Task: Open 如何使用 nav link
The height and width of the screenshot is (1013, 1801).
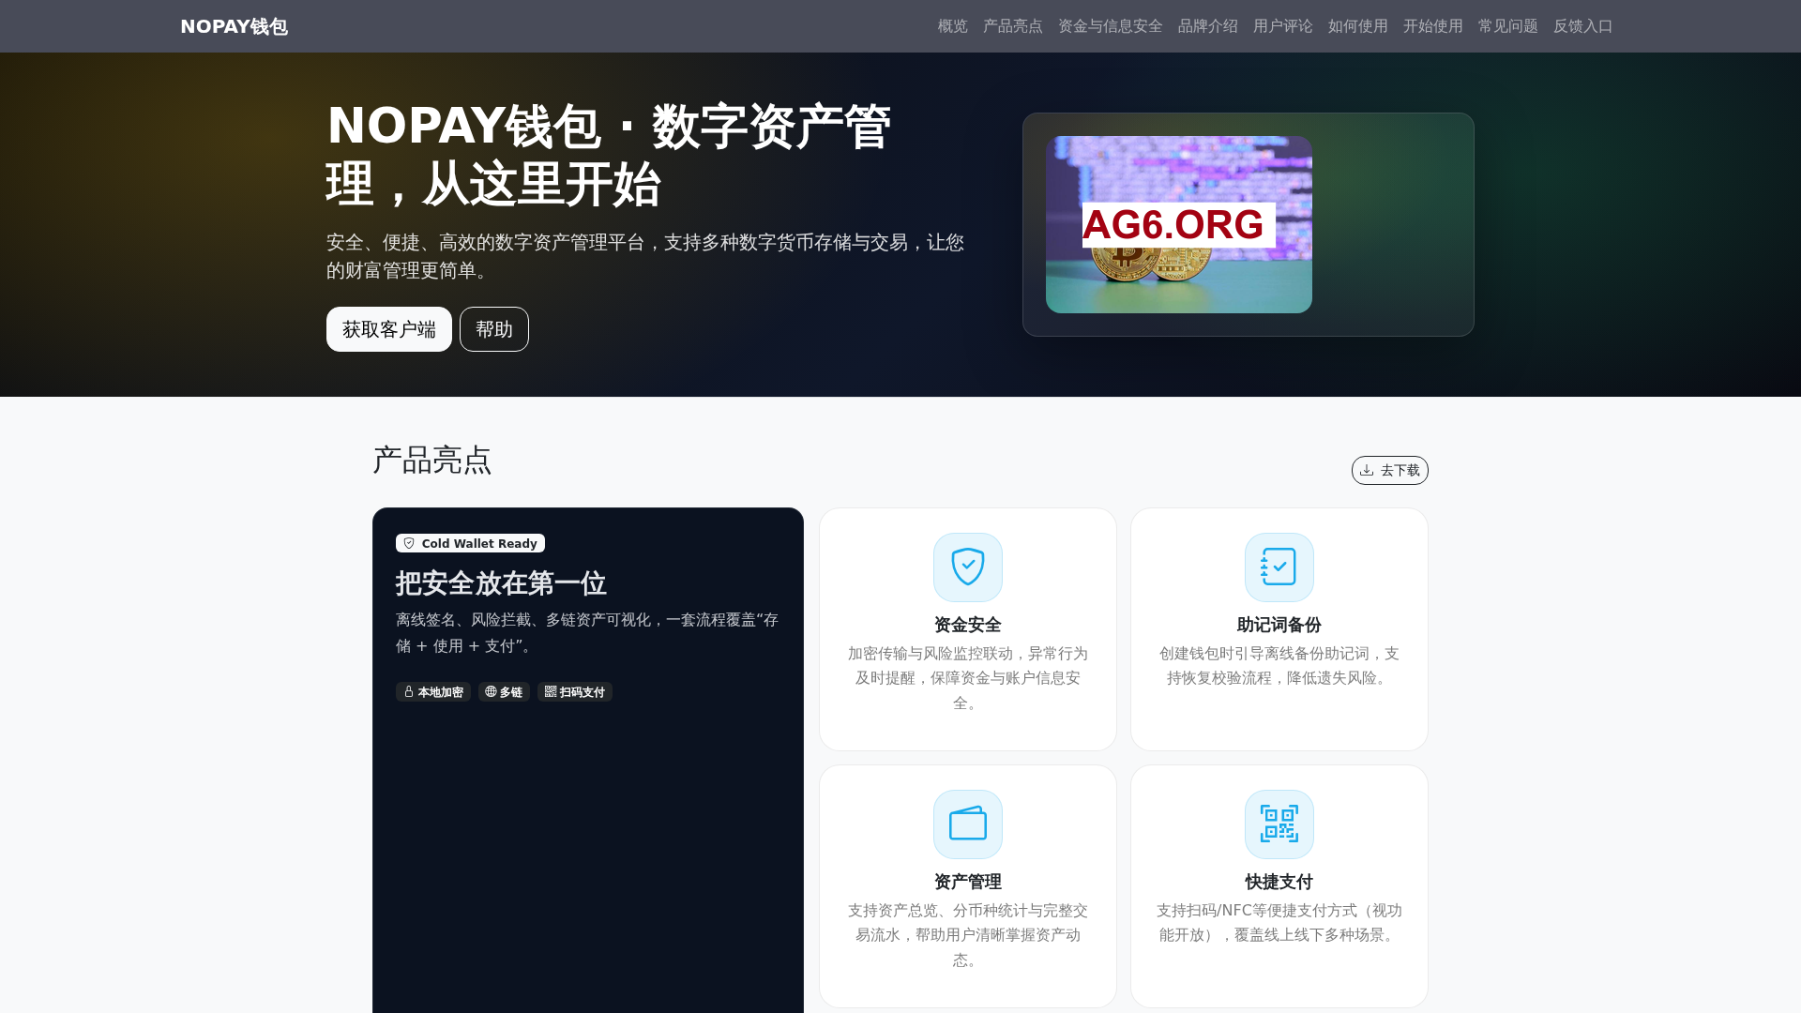Action: click(x=1357, y=26)
